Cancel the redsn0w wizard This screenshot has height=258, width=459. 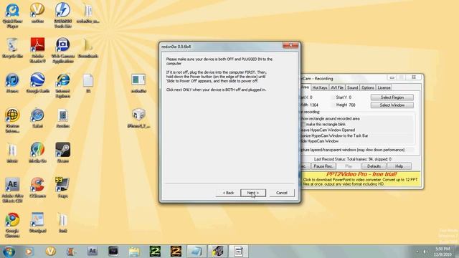[282, 193]
